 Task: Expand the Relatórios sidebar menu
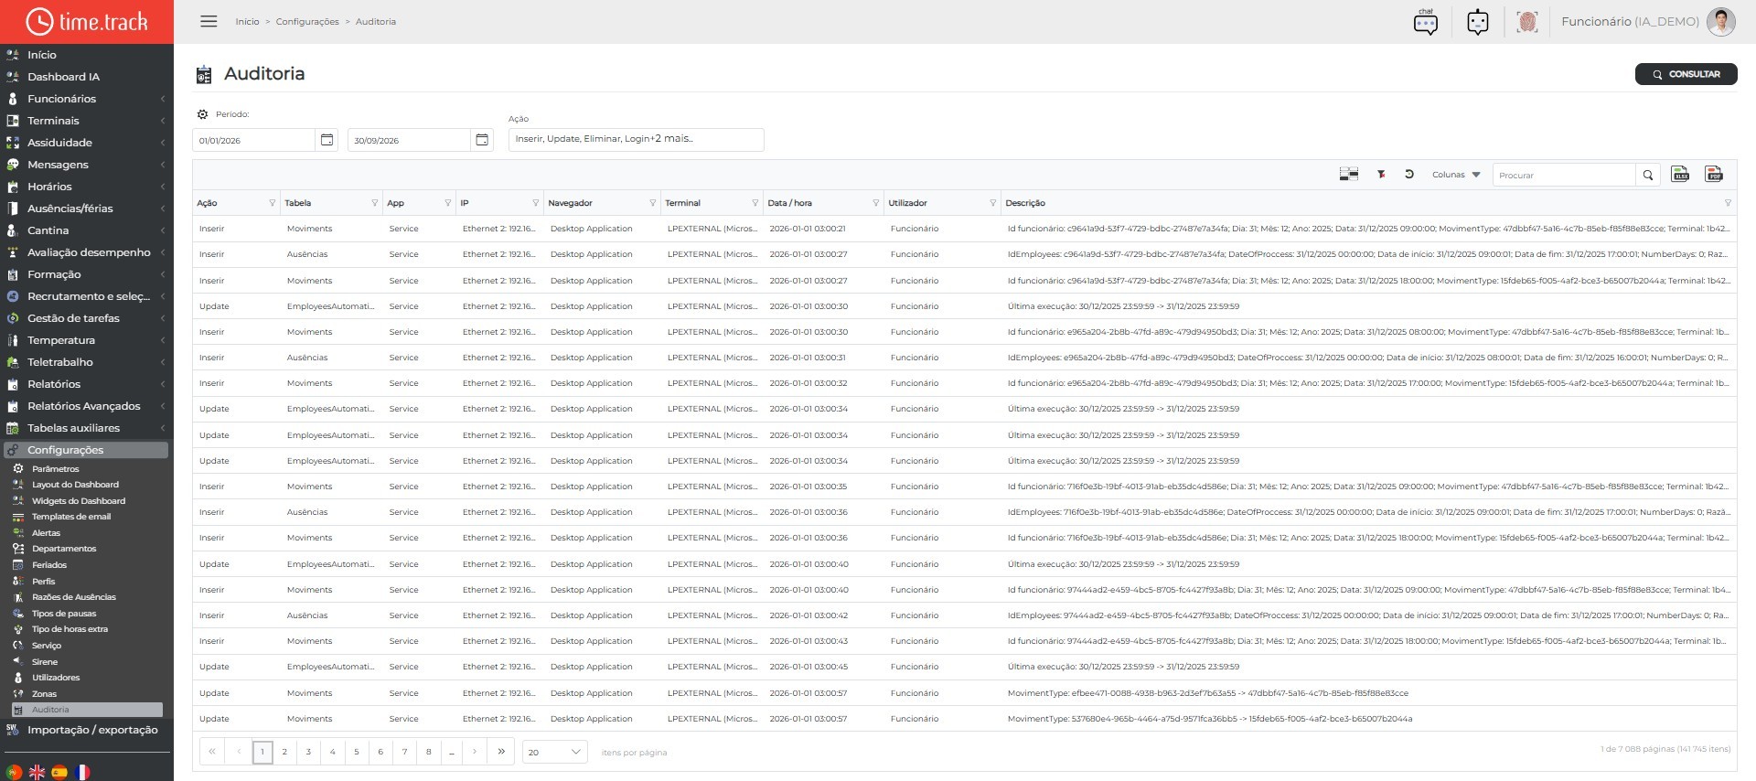coord(87,384)
